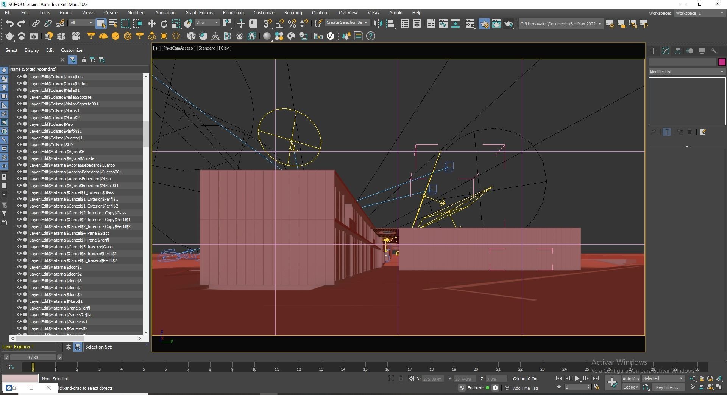The height and width of the screenshot is (395, 727).
Task: Open the explorer Display menu
Action: pos(32,50)
